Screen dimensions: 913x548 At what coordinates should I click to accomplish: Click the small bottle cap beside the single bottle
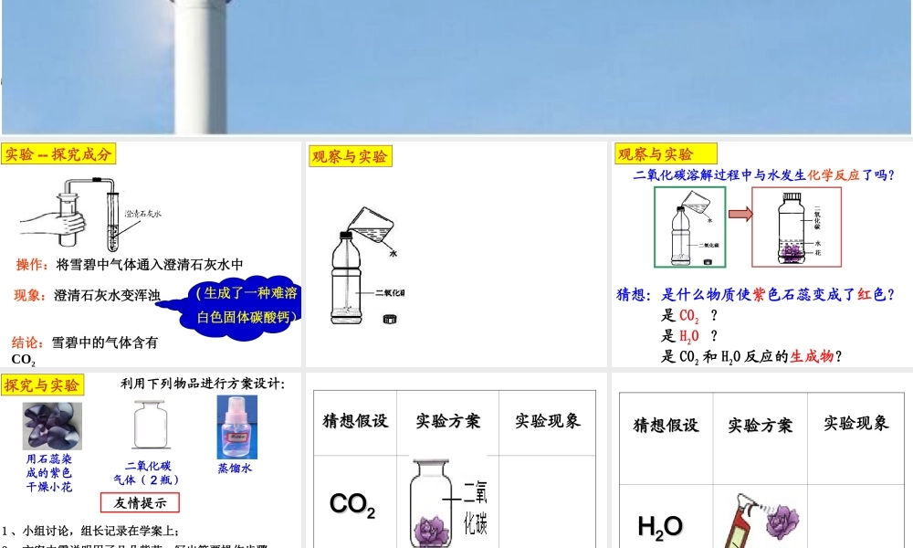click(390, 319)
